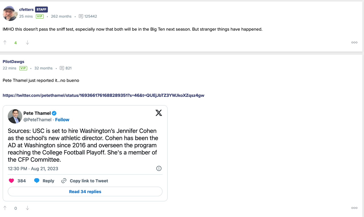
Task: Open the ellipsis options menu on PilotDawgs' post
Action: (354, 208)
